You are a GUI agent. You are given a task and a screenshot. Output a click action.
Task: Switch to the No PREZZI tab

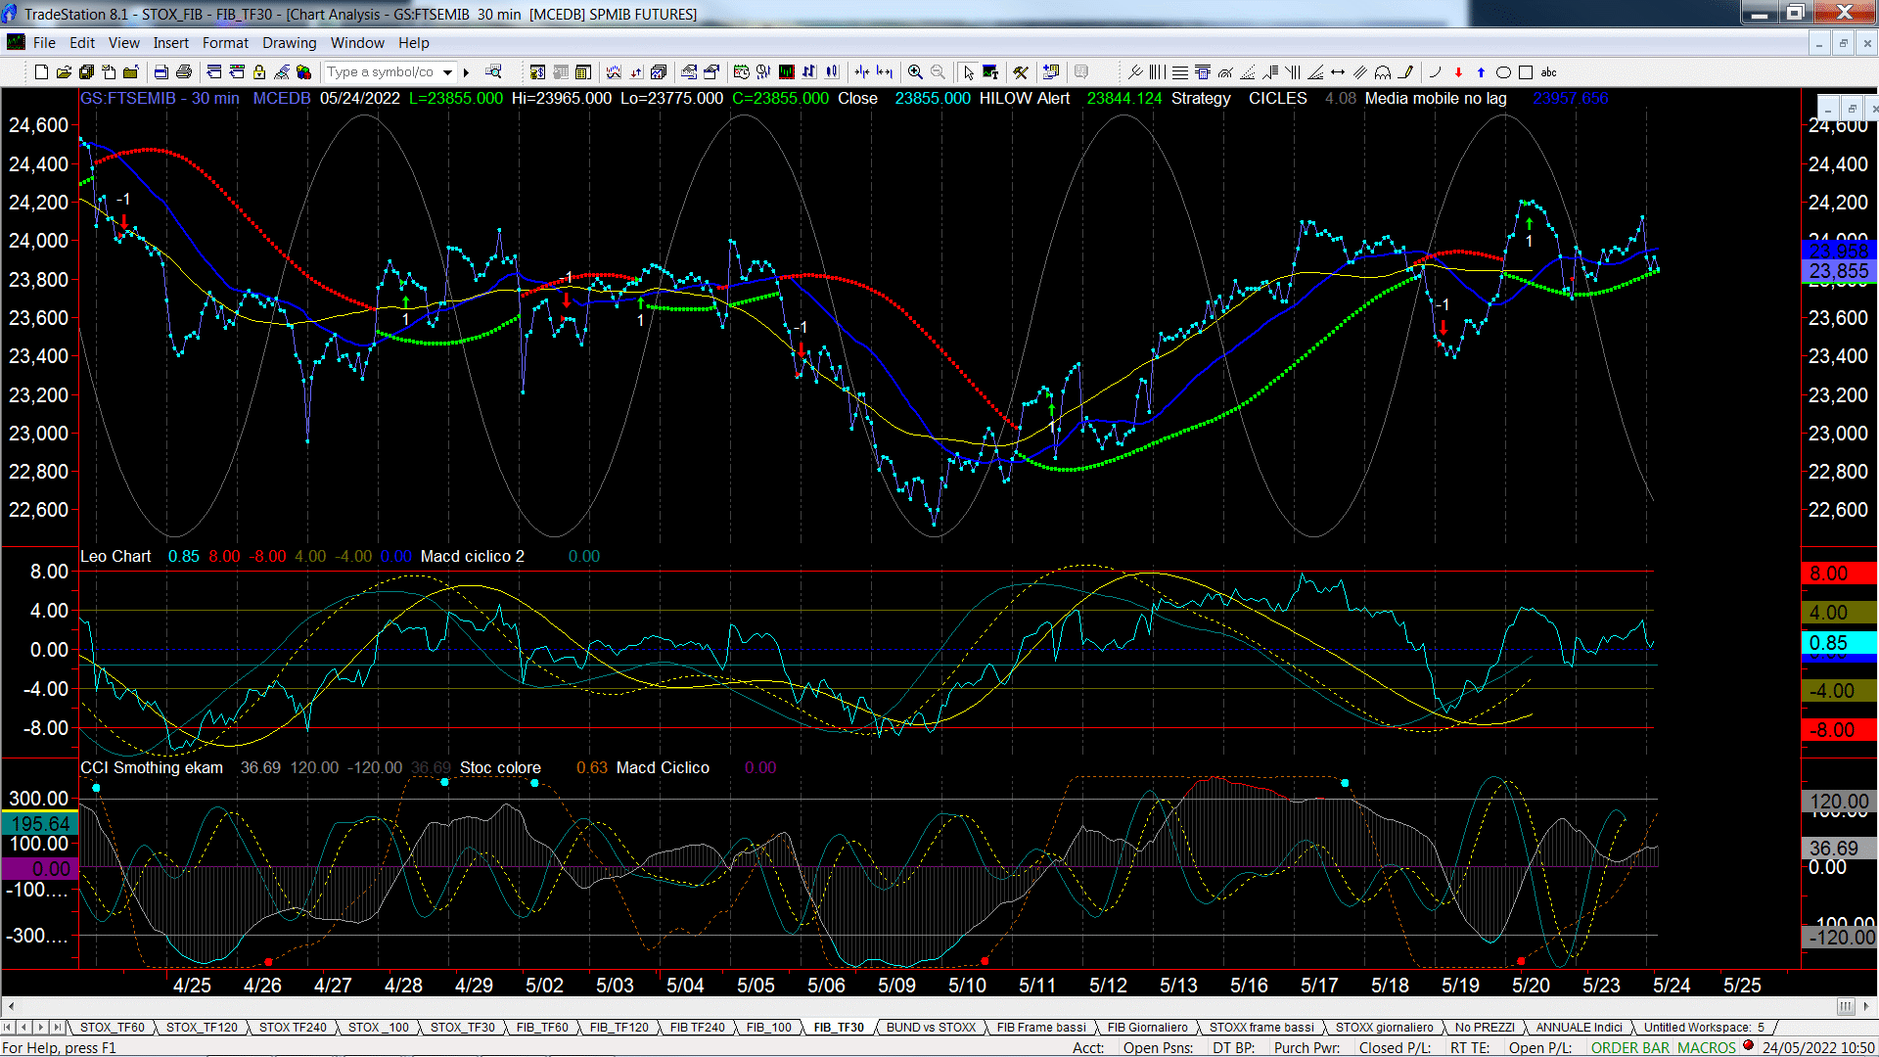(x=1485, y=1027)
